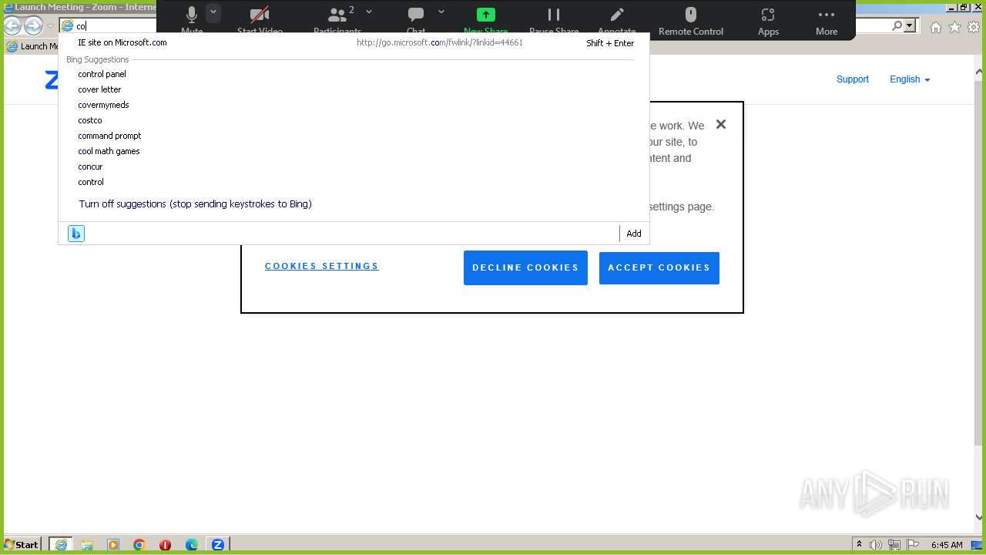Open IE Home icon
This screenshot has height=555, width=986.
point(935,27)
